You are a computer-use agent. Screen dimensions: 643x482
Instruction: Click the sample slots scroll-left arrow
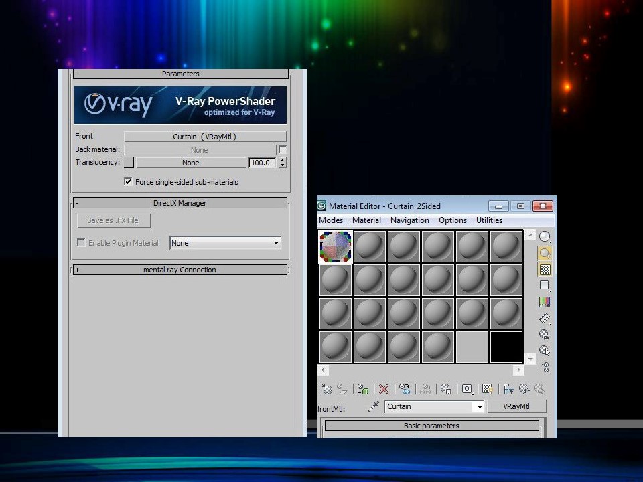coord(323,370)
